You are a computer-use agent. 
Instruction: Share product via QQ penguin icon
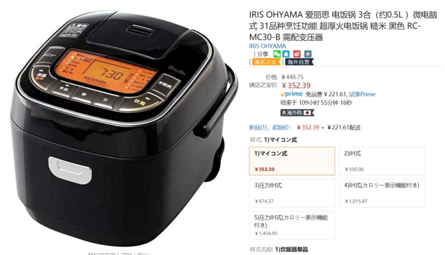[286, 54]
